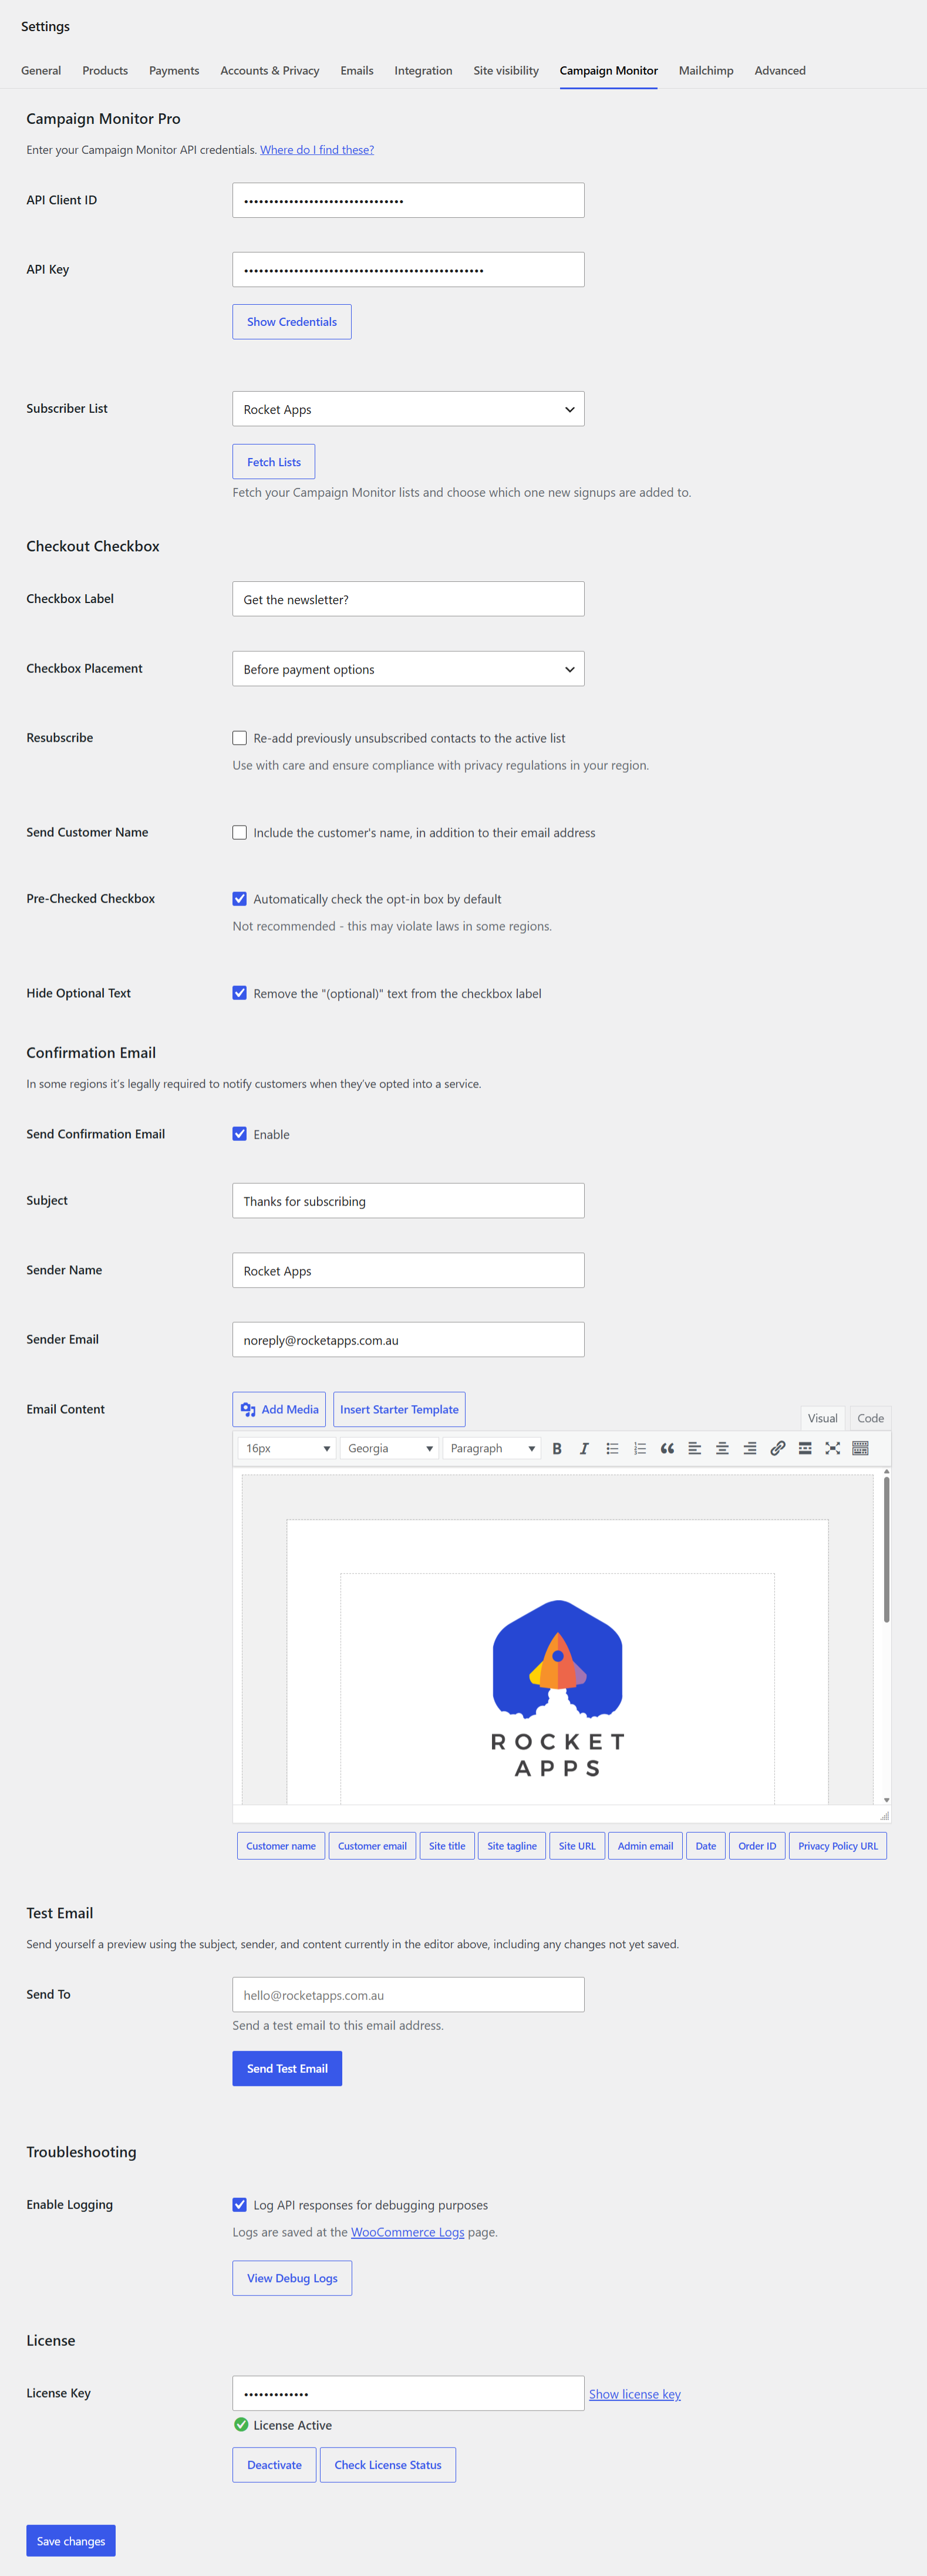Toggle bold formatting in email editor
The width and height of the screenshot is (927, 2576).
coord(557,1448)
